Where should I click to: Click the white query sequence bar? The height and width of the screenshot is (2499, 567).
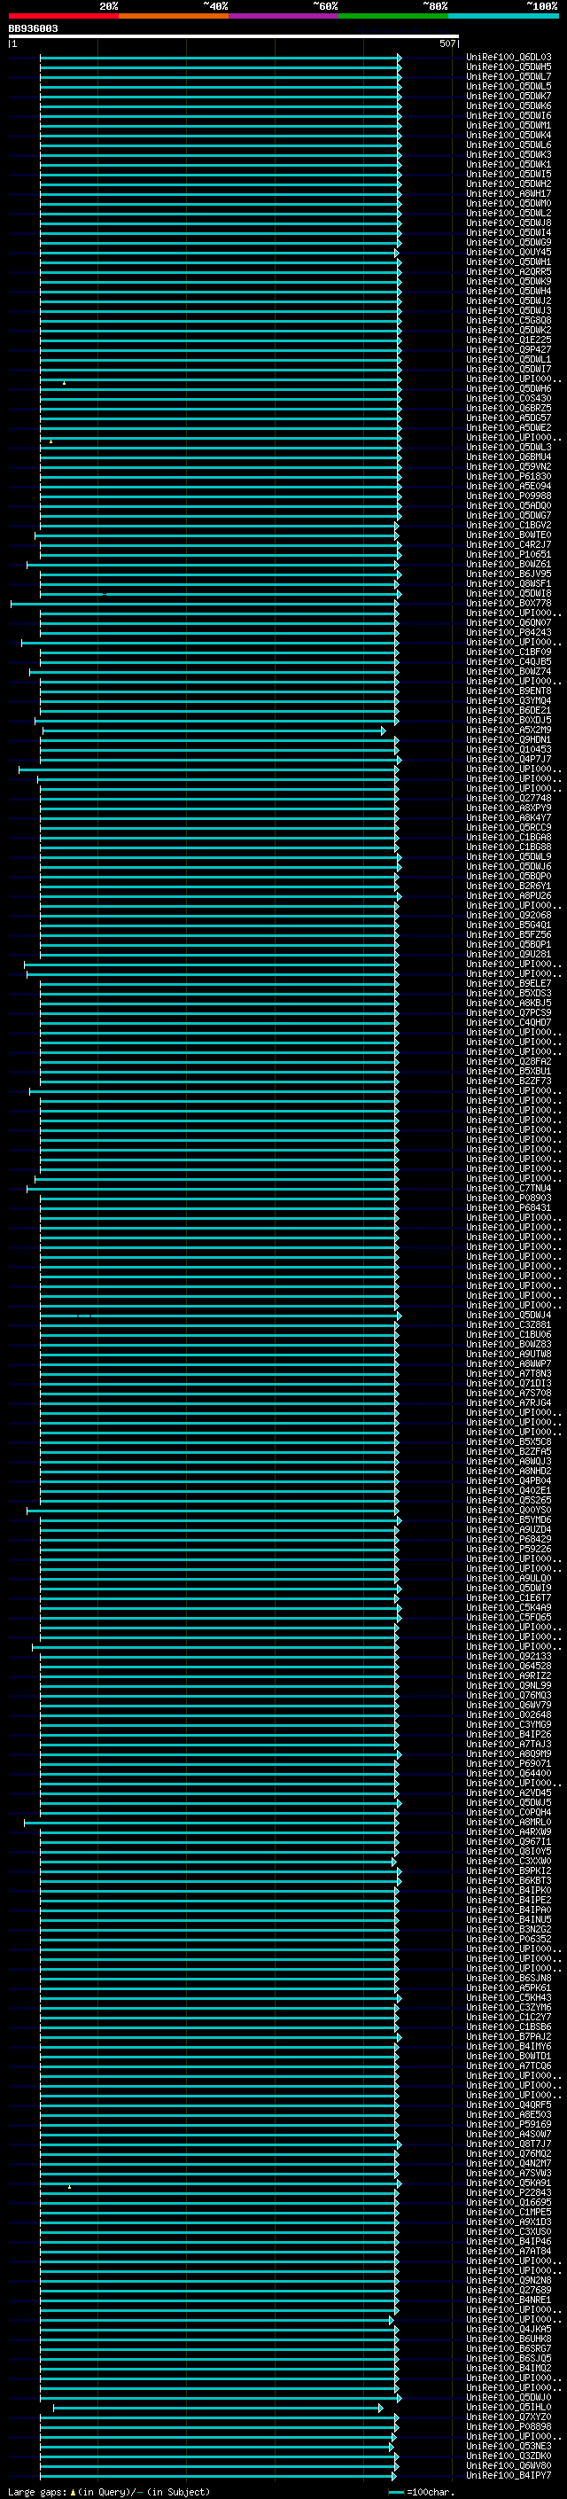pos(234,37)
